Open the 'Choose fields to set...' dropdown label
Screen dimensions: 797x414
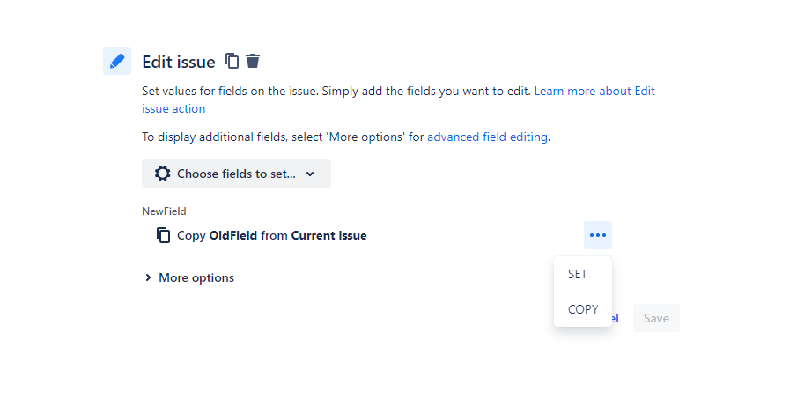[x=236, y=174]
